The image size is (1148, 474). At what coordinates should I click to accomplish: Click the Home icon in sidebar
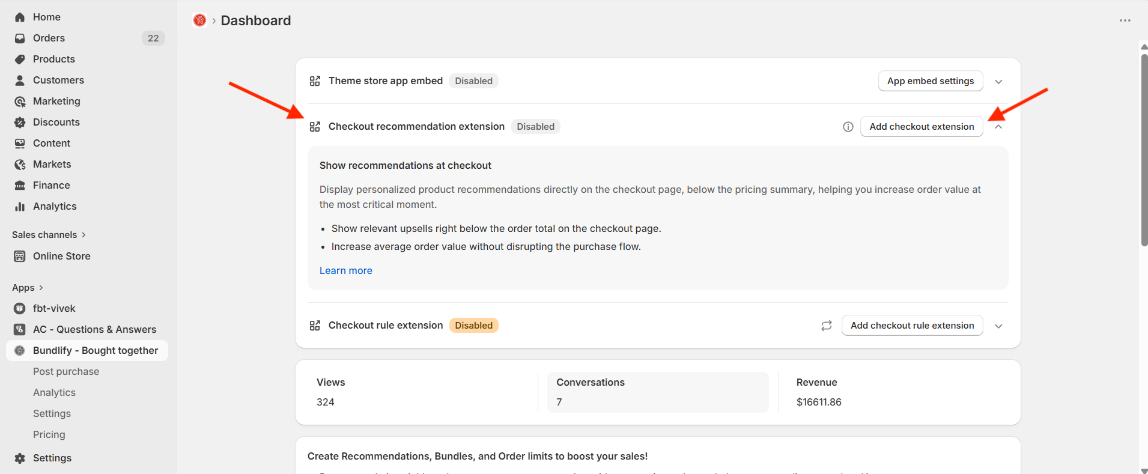pyautogui.click(x=20, y=17)
